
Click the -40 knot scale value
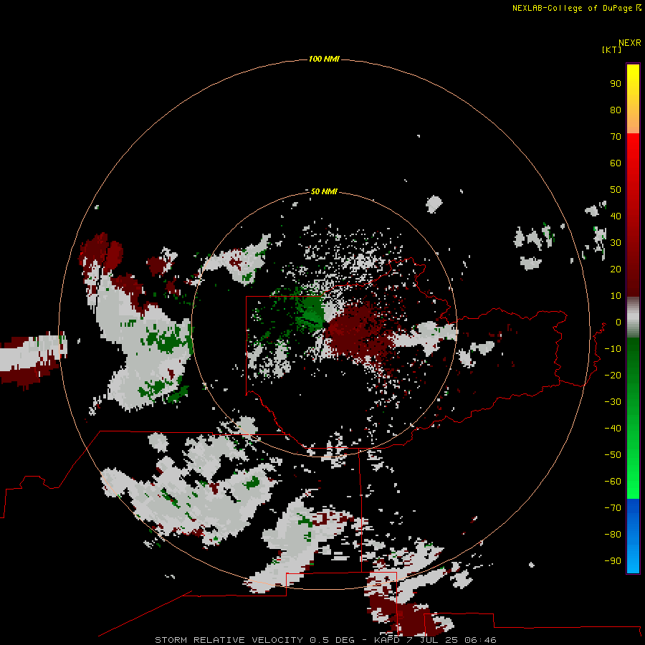pyautogui.click(x=613, y=429)
